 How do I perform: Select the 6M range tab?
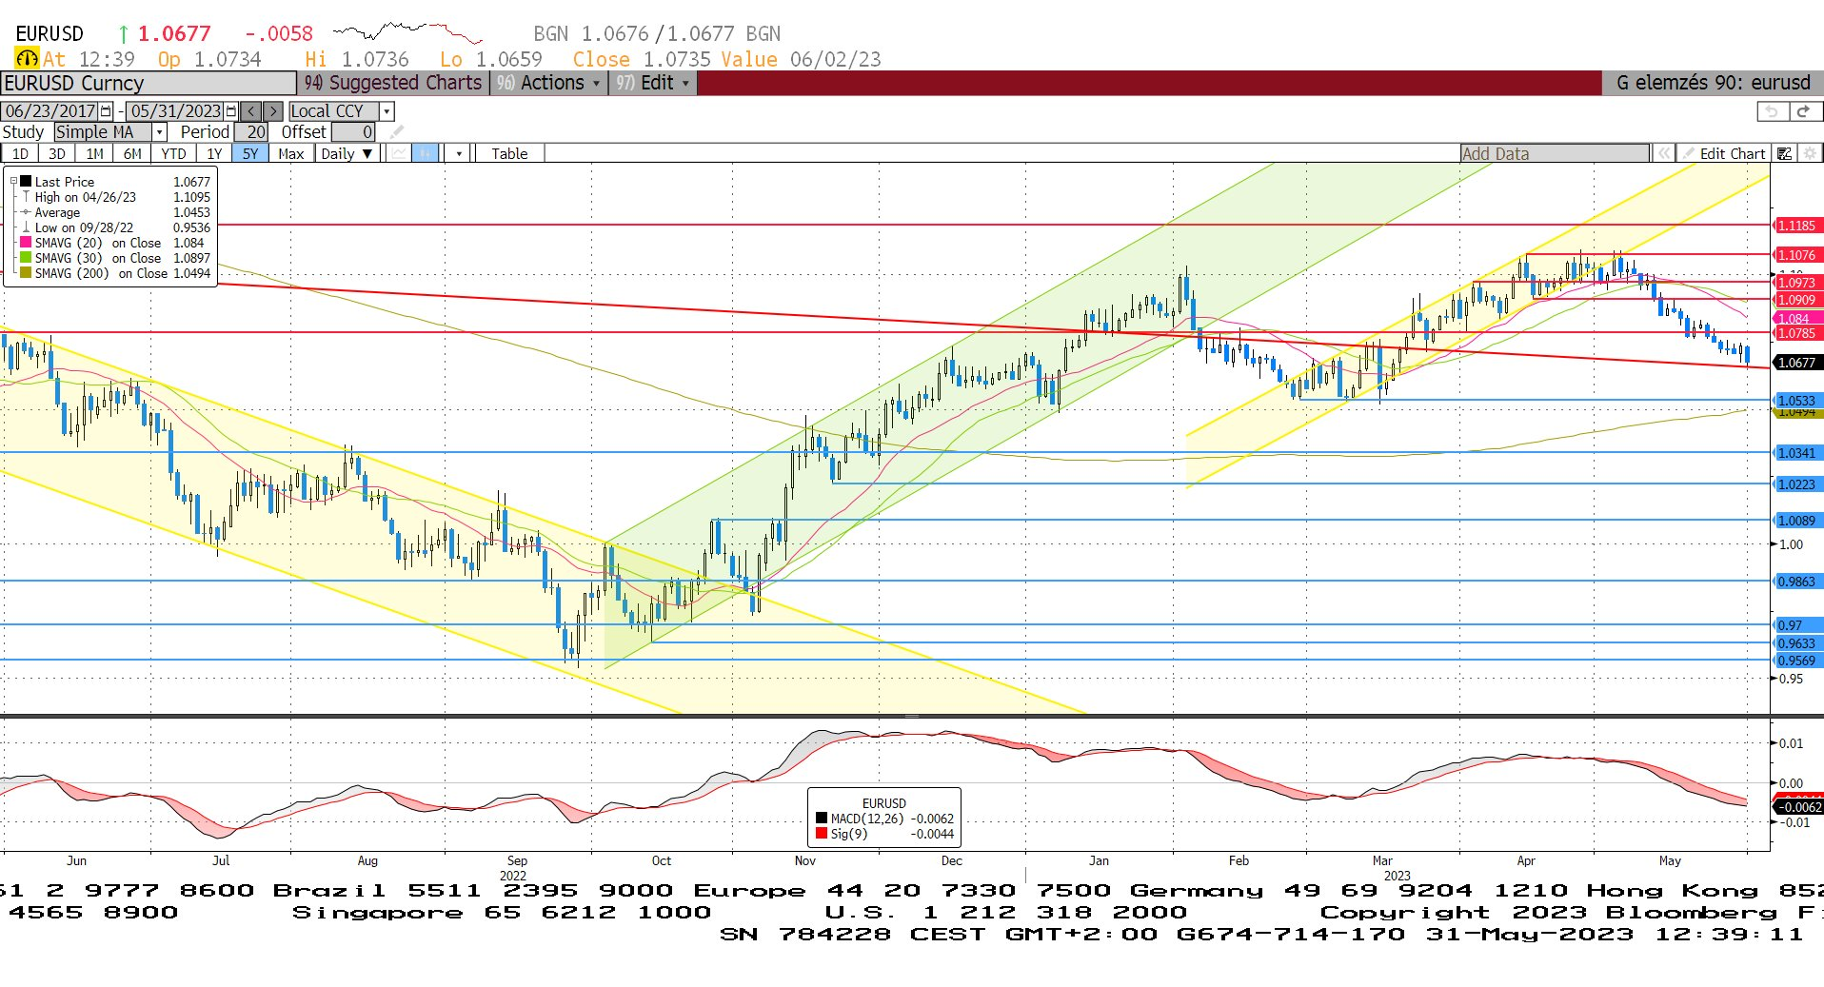132,153
